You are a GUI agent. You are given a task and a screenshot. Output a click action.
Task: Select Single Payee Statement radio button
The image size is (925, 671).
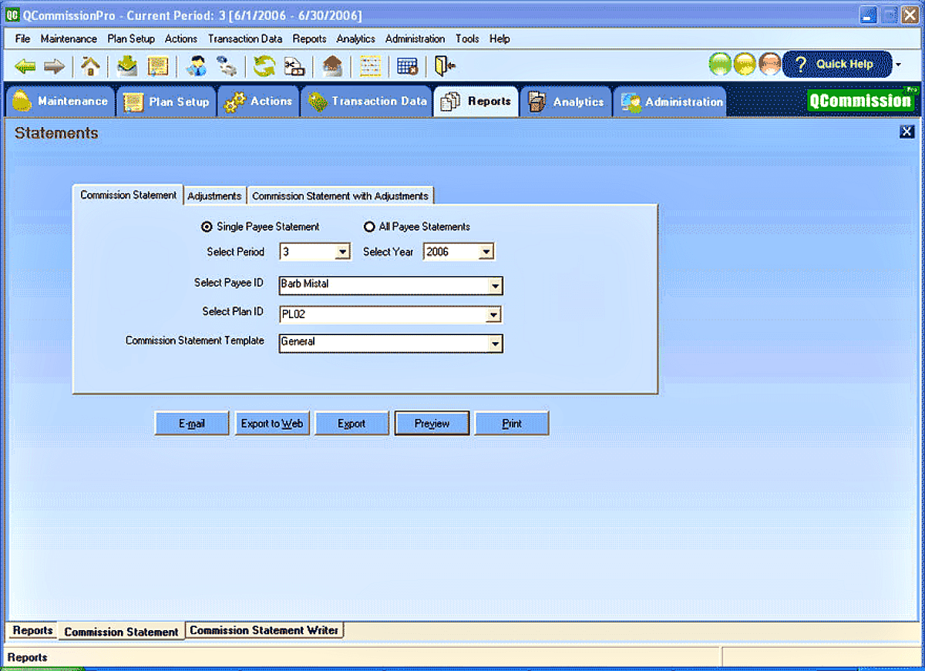[x=206, y=226]
